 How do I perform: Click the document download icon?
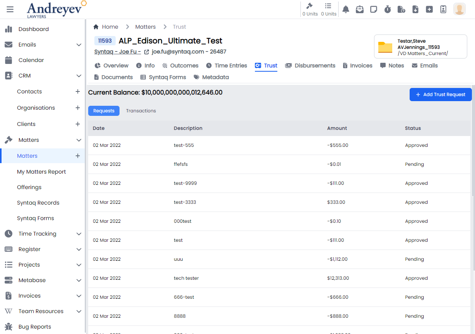click(x=415, y=9)
